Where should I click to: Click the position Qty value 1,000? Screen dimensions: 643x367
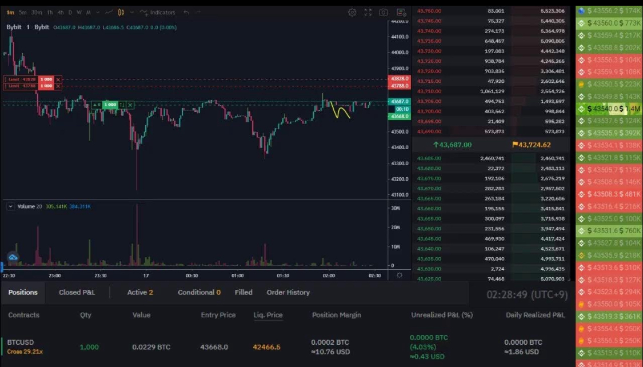pyautogui.click(x=89, y=347)
